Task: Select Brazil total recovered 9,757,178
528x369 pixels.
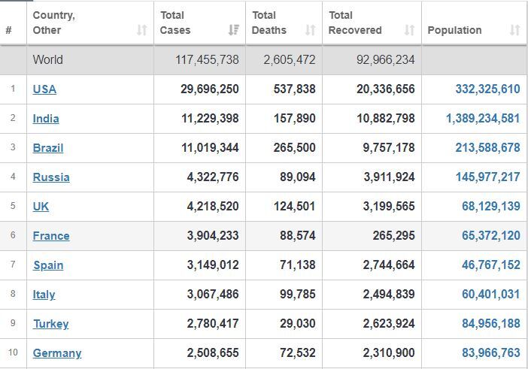Action: [x=389, y=147]
